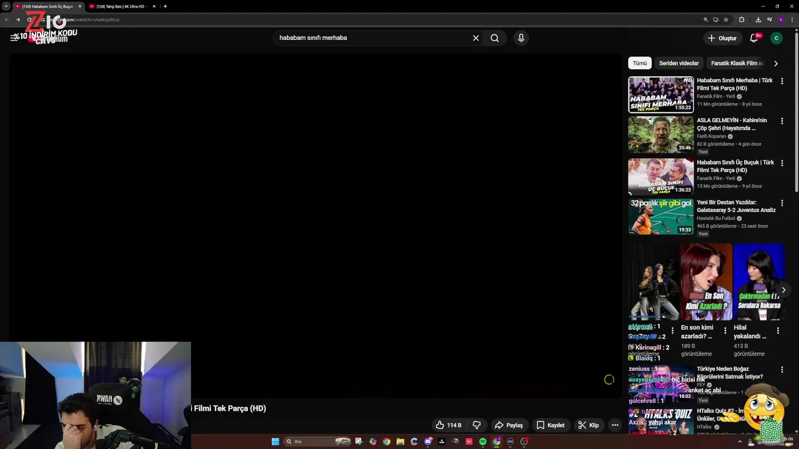Click the Yeni Bir Destan Yazdılar title
The width and height of the screenshot is (799, 449).
(736, 206)
